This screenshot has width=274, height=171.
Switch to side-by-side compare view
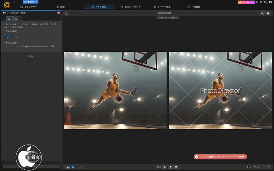[73, 167]
